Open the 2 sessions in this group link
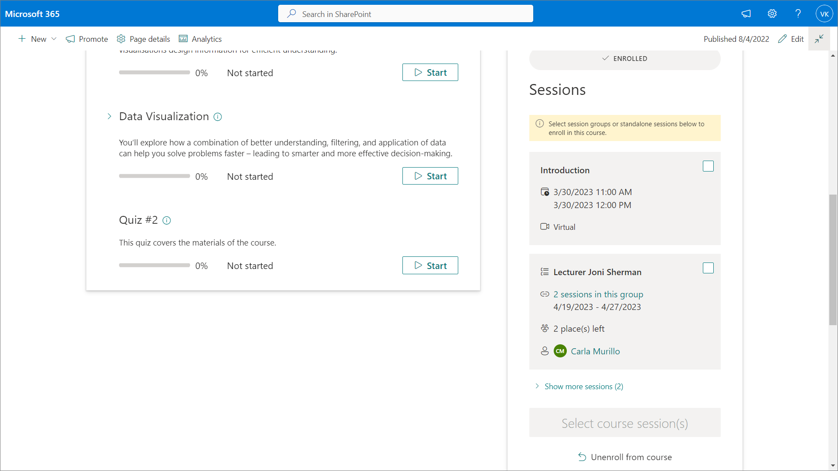 598,294
